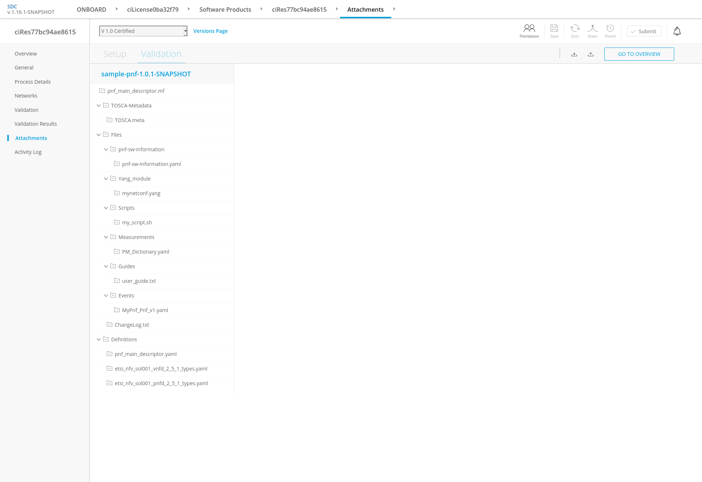702x482 pixels.
Task: Collapse the Yang_module folder
Action: click(106, 179)
